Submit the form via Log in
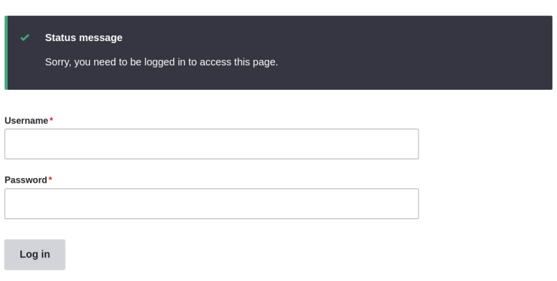 click(35, 255)
